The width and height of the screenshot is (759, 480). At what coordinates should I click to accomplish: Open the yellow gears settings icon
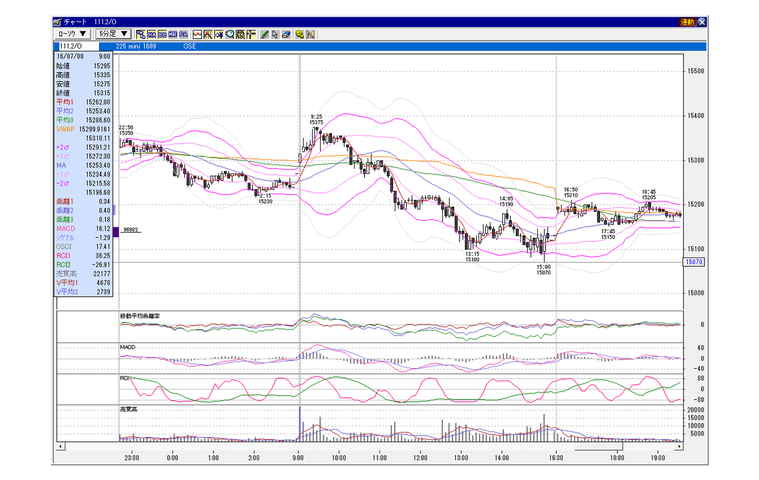coord(299,34)
